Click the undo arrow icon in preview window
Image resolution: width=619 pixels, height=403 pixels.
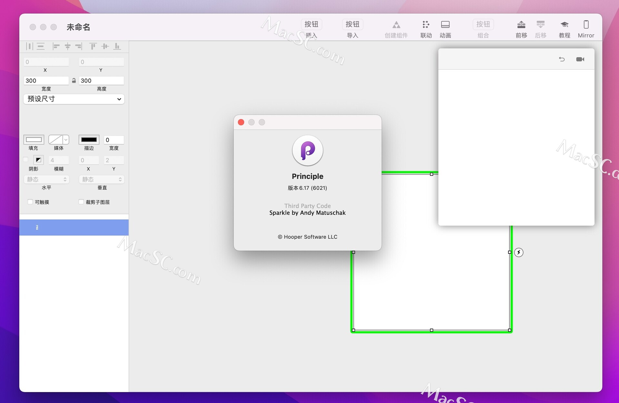tap(562, 59)
